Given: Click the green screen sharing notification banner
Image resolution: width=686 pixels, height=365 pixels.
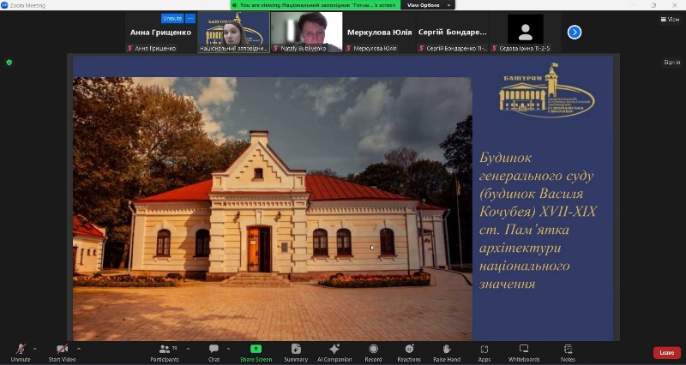Looking at the screenshot, I should (x=316, y=5).
